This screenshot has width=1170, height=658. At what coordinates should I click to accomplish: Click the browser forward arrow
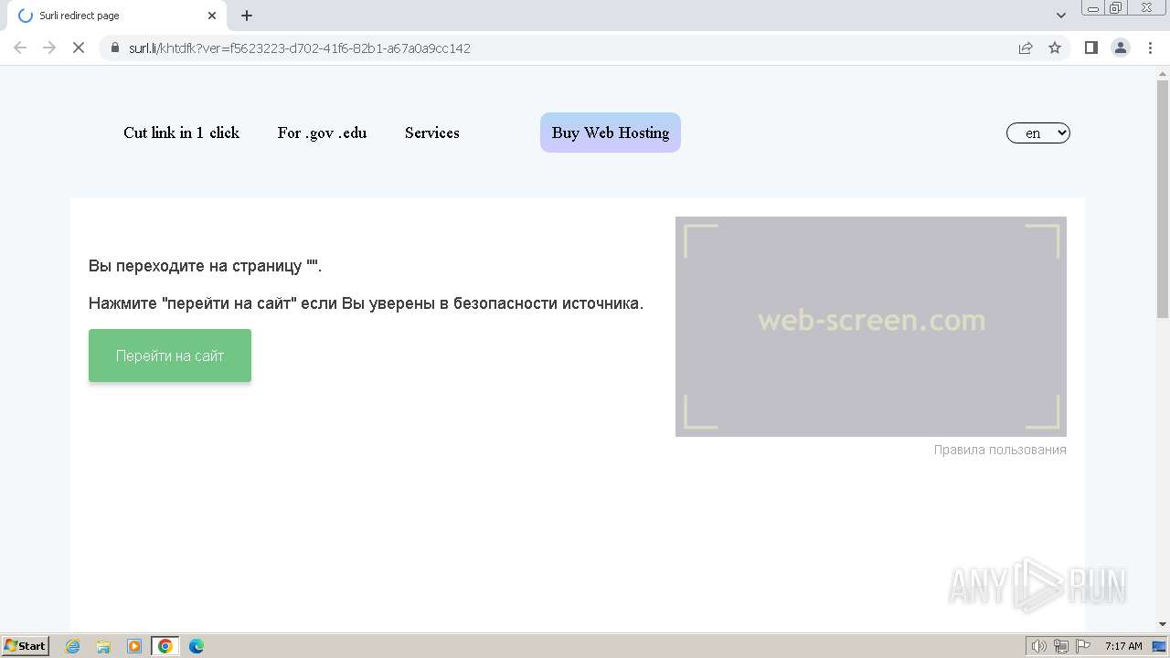coord(49,48)
